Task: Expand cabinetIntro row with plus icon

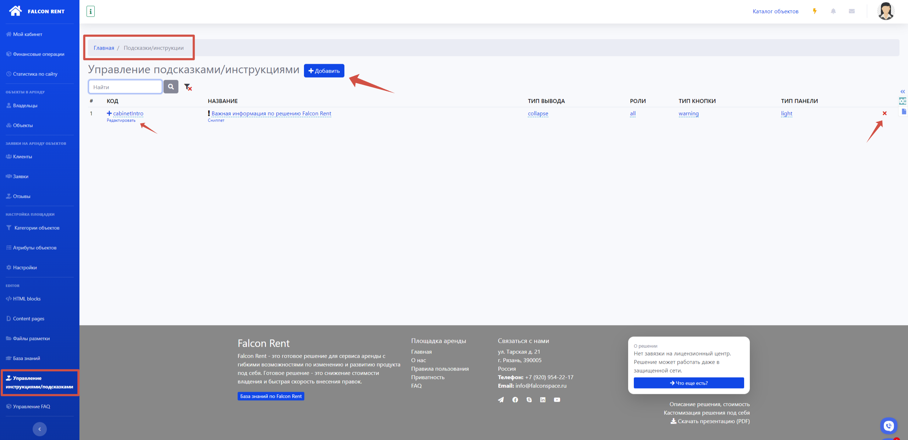Action: pos(109,113)
